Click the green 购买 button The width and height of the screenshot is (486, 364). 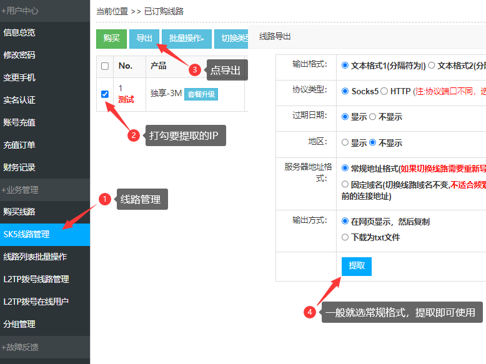[111, 38]
